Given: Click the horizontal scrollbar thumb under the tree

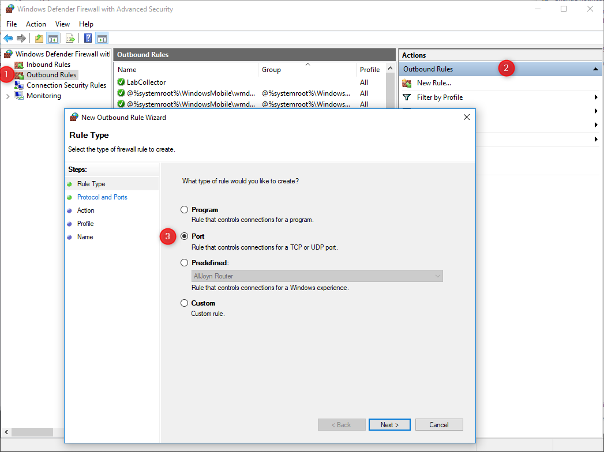Looking at the screenshot, I should coord(32,432).
